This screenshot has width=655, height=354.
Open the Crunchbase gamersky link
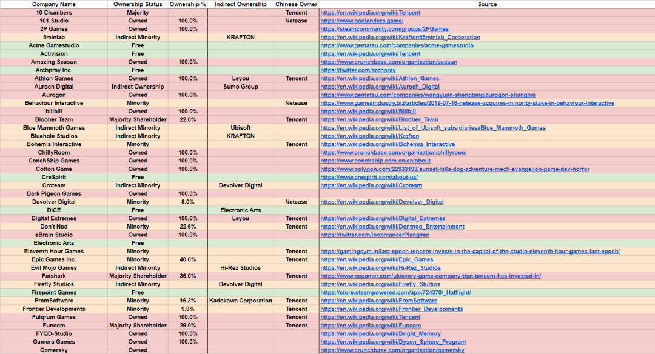pos(392,350)
